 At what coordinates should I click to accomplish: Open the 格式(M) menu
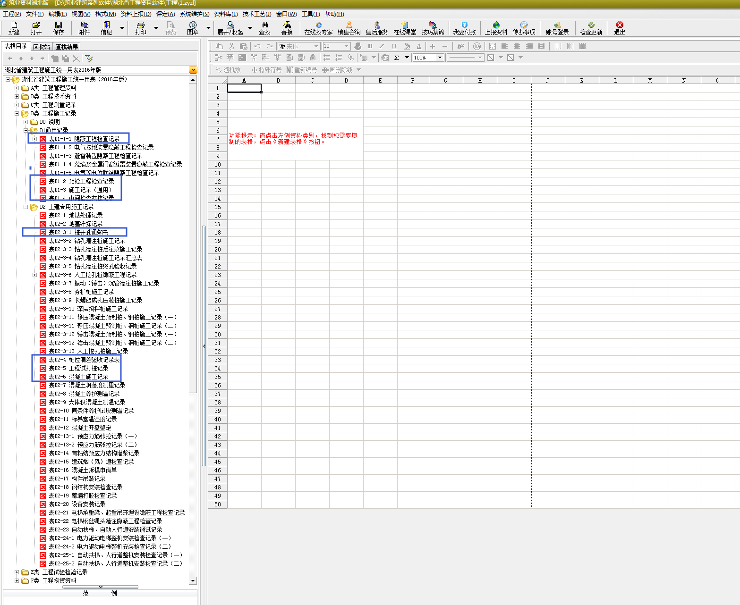105,14
